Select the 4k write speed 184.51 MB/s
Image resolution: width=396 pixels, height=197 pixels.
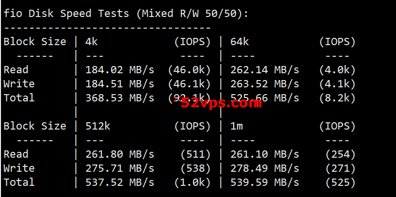coord(120,84)
